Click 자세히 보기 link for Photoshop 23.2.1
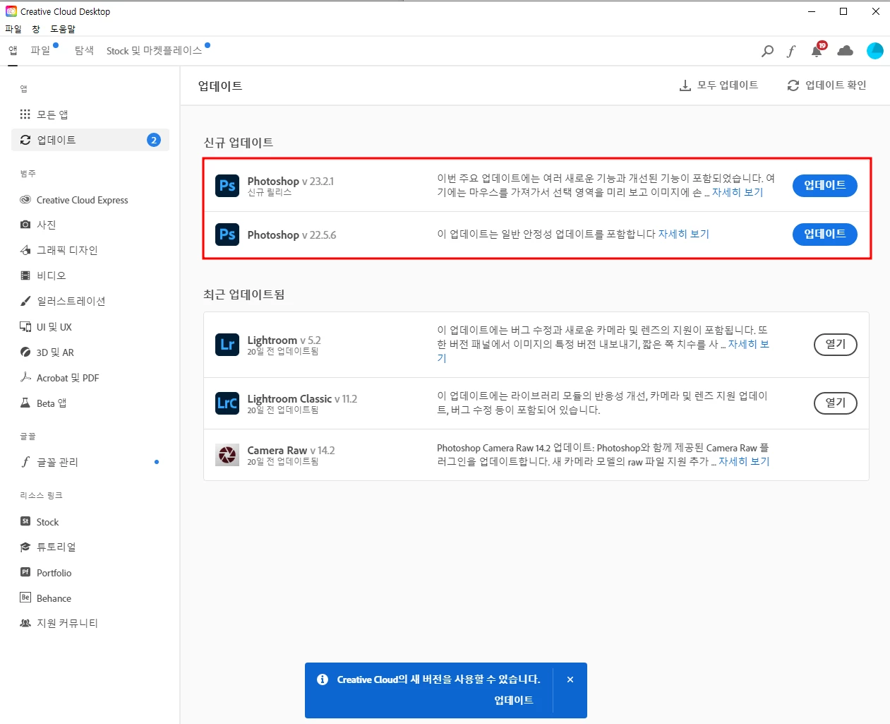Screen dimensions: 890x724 738,192
